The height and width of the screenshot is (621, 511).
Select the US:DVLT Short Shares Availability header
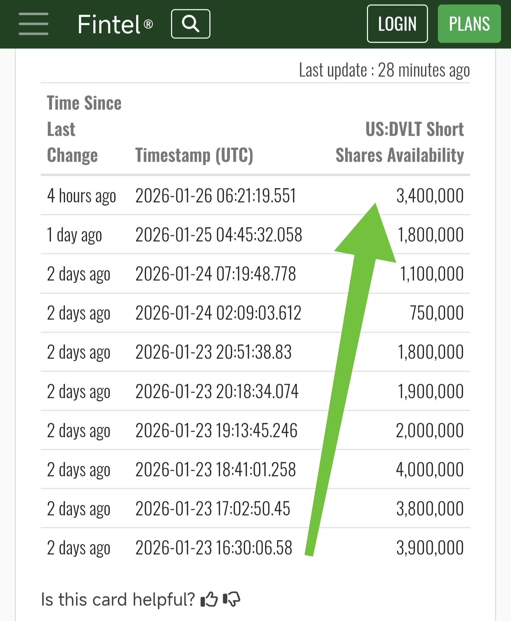[x=400, y=142]
